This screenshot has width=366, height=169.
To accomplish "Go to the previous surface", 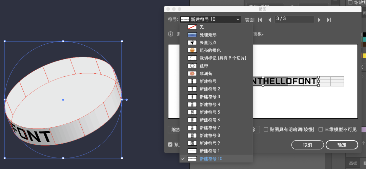I will coord(270,20).
